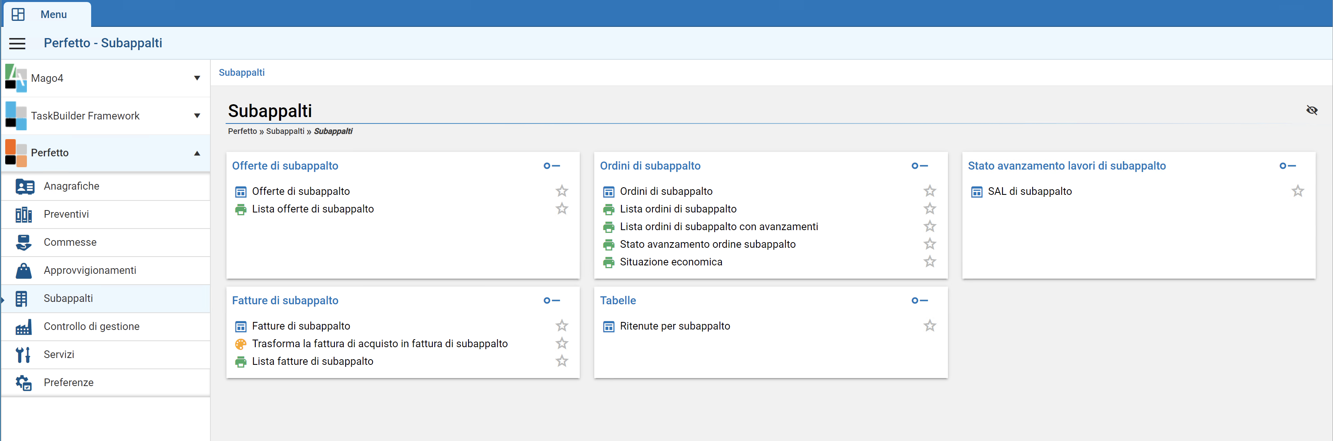
Task: Click the Servizi tools icon
Action: (23, 355)
